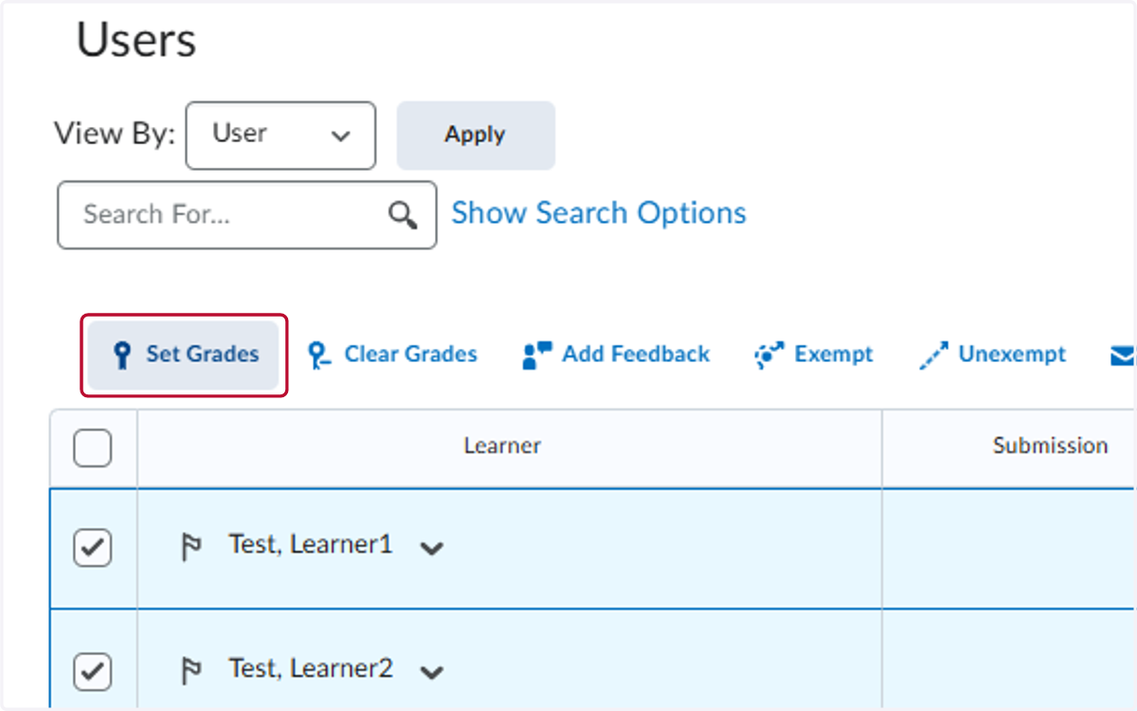Uncheck the checkbox for Test, Learner1
The image size is (1137, 711).
pos(93,548)
